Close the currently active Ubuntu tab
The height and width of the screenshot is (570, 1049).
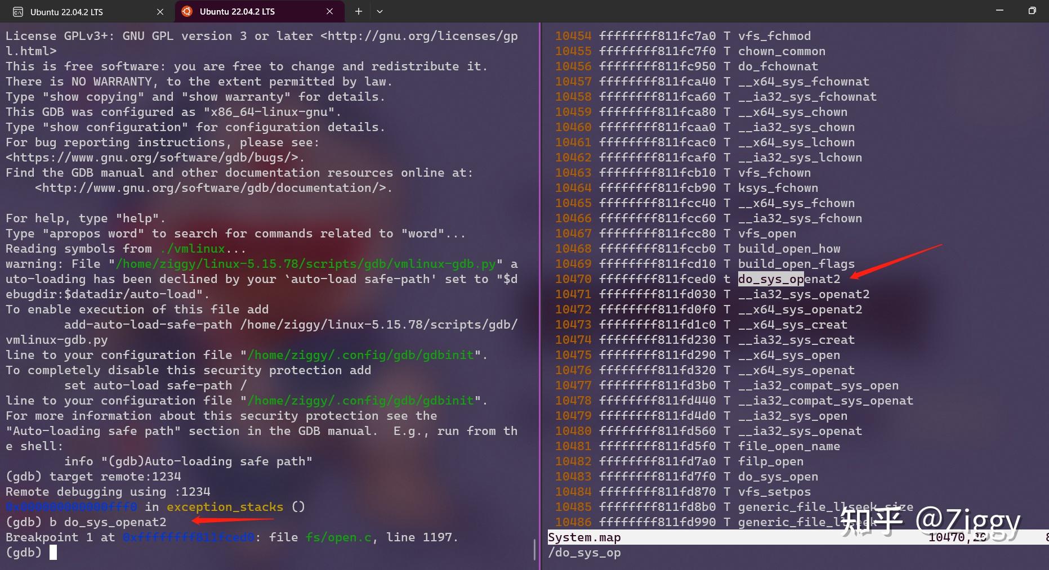coord(330,11)
